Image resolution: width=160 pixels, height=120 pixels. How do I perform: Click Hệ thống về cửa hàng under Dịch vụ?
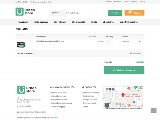tap(58, 93)
